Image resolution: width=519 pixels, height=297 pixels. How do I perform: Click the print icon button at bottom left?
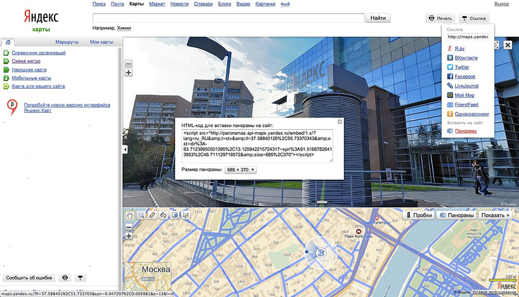(66, 278)
